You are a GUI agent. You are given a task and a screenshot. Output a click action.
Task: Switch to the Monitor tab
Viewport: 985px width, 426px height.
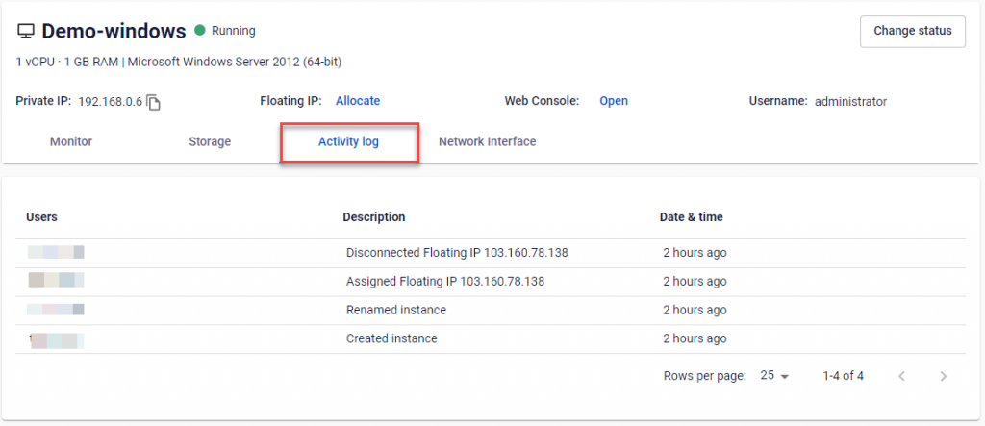click(x=71, y=141)
